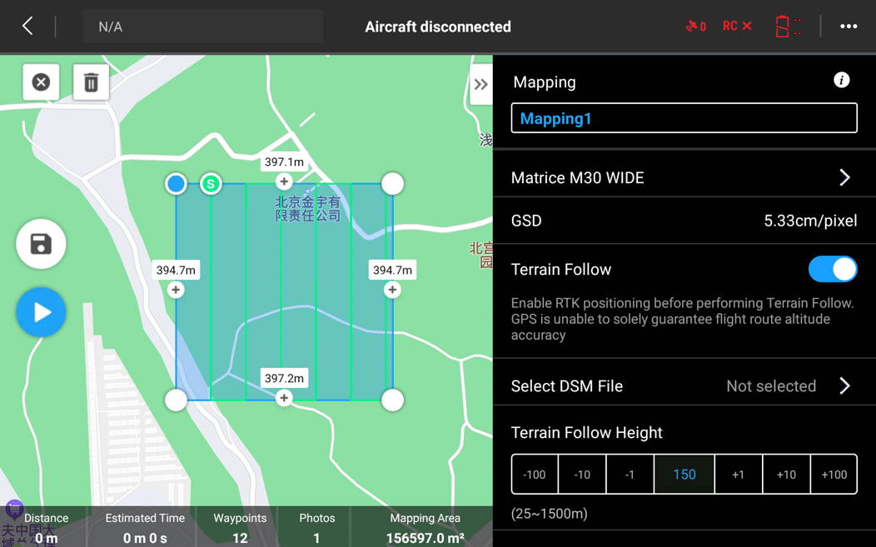Decrease terrain follow height by 100

[x=535, y=475]
